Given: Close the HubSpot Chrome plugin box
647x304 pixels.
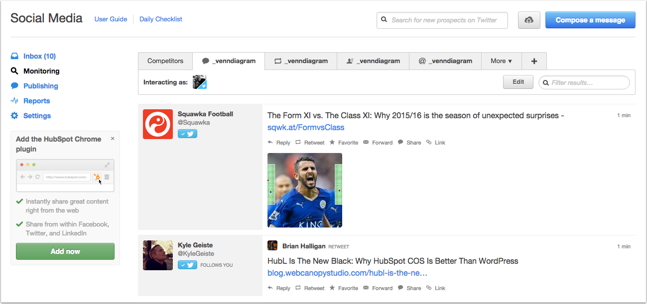Looking at the screenshot, I should tap(113, 139).
